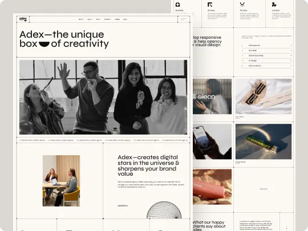The height and width of the screenshot is (231, 308).
Task: Click the half-circle bowl shape in headline
Action: point(44,44)
